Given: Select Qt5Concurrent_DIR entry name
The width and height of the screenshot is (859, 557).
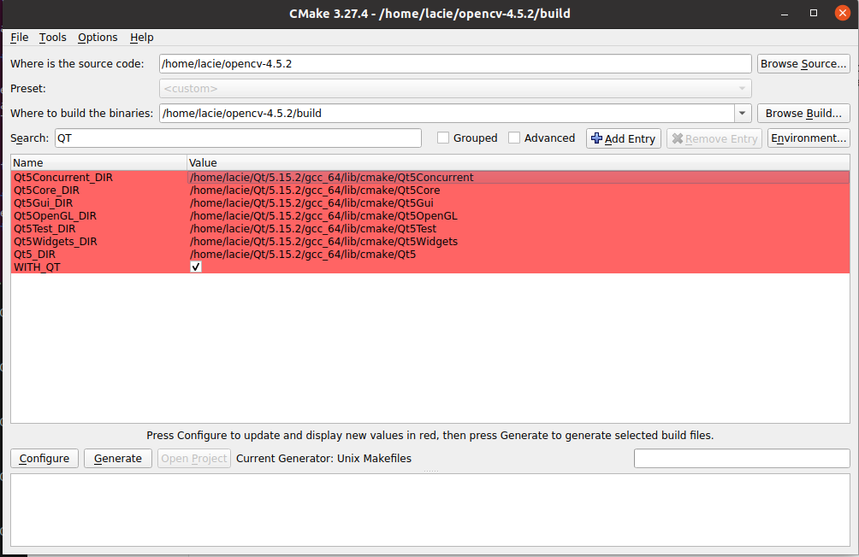Looking at the screenshot, I should click(x=63, y=178).
